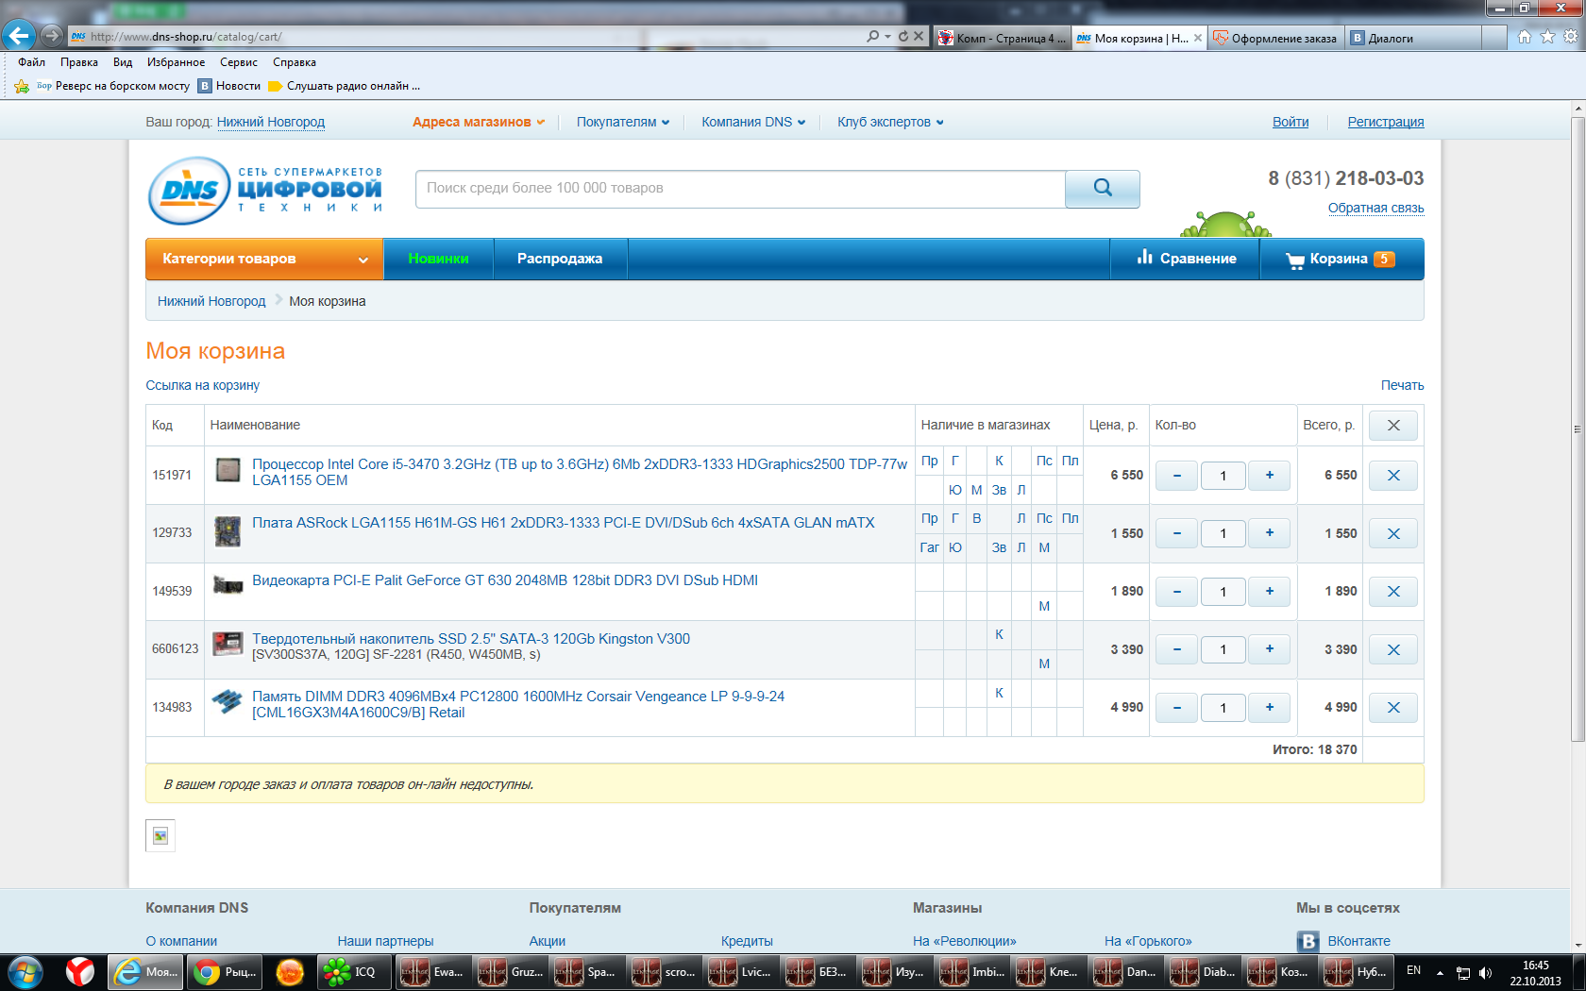This screenshot has height=991, width=1586.
Task: Decrease quantity of Corsair memory
Action: click(x=1177, y=708)
